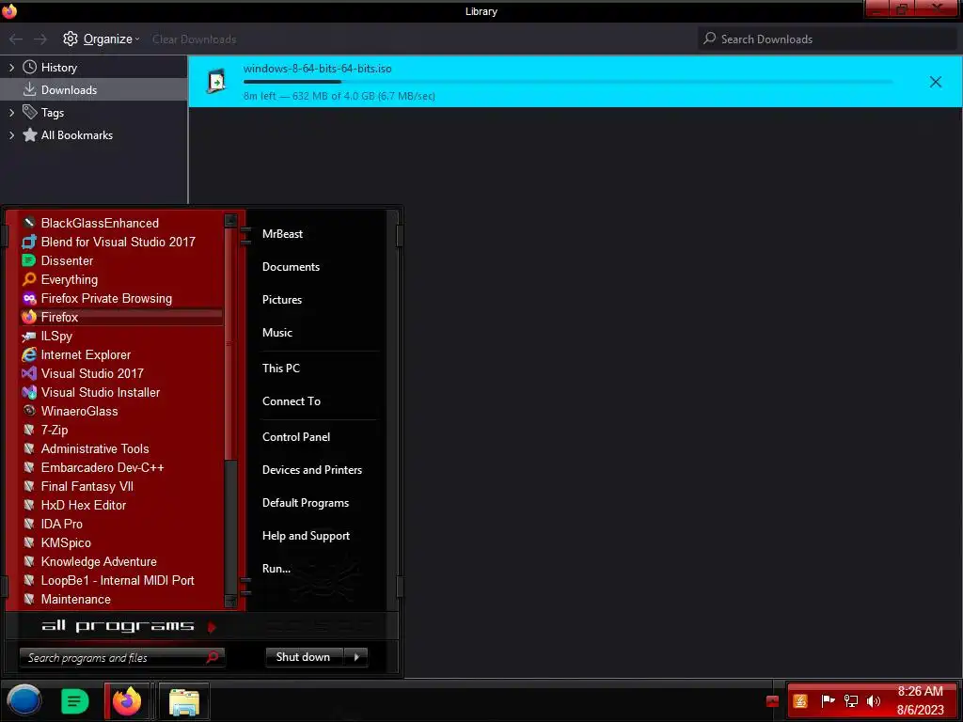This screenshot has width=963, height=722.
Task: Open Music from Start menu
Action: [277, 333]
